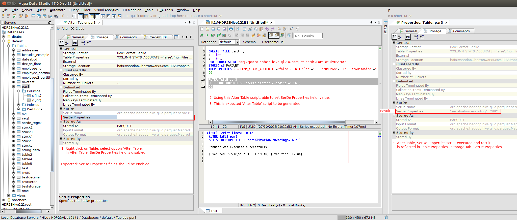This screenshot has width=517, height=221.
Task: Click the Register Server icon in main toolbar
Action: click(x=3, y=16)
